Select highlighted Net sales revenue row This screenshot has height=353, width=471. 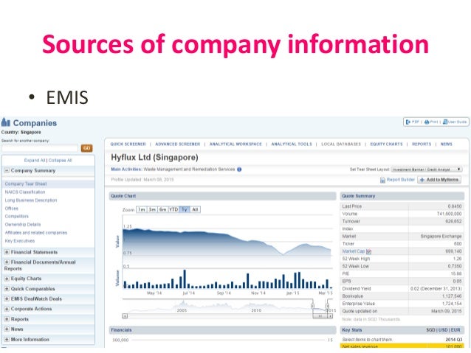[x=402, y=346]
